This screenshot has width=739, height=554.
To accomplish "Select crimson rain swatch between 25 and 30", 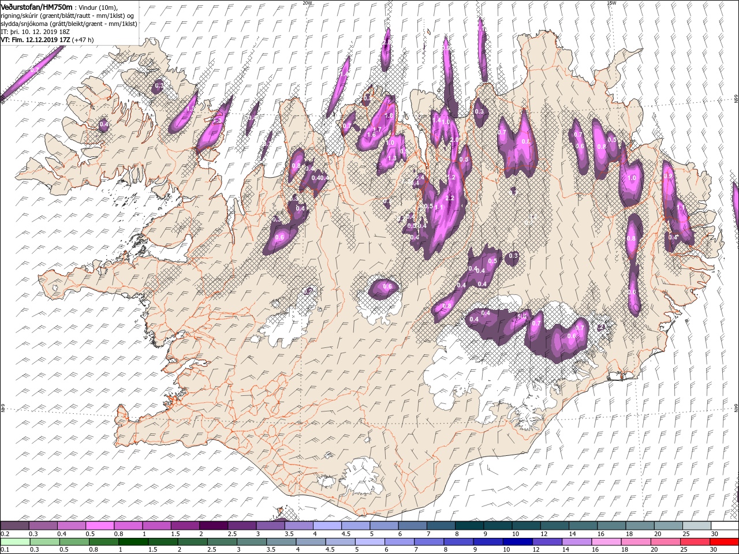I will pyautogui.click(x=695, y=542).
